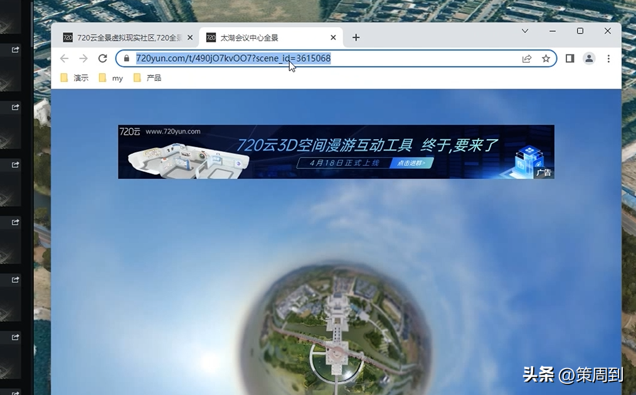
Task: Click the 720云 logo in the banner
Action: click(130, 132)
